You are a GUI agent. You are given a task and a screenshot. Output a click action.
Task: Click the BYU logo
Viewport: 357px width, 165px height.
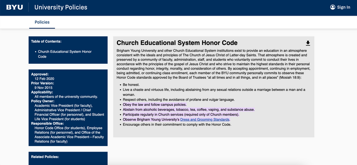[15, 7]
